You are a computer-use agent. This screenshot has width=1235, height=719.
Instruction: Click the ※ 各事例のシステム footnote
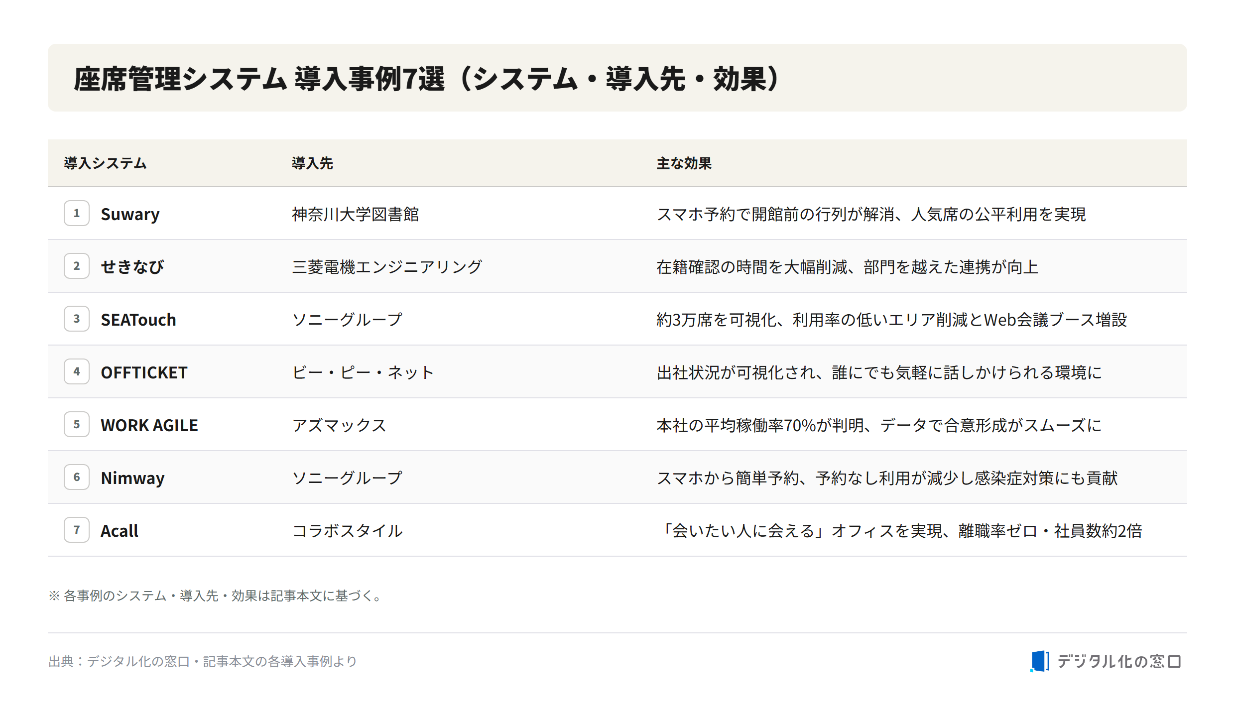[x=215, y=596]
